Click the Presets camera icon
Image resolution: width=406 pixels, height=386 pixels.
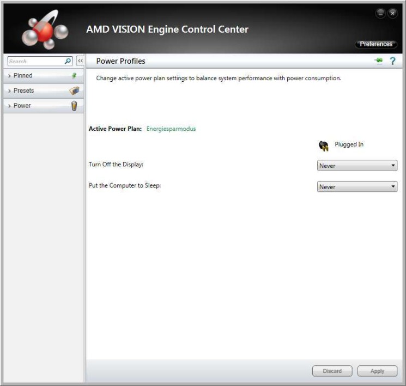click(x=74, y=91)
